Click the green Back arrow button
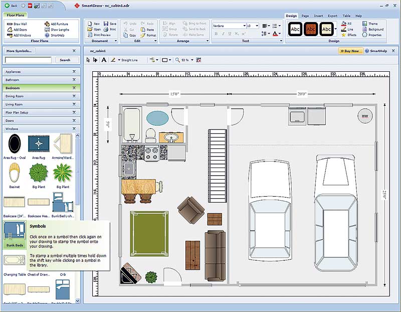The image size is (401, 312). point(7,6)
